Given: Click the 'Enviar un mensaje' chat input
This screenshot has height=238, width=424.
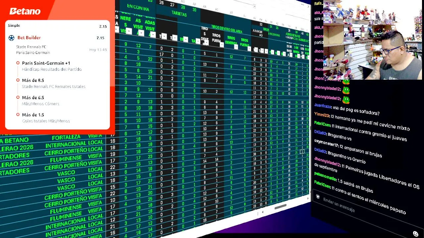Looking at the screenshot, I should pyautogui.click(x=339, y=205).
